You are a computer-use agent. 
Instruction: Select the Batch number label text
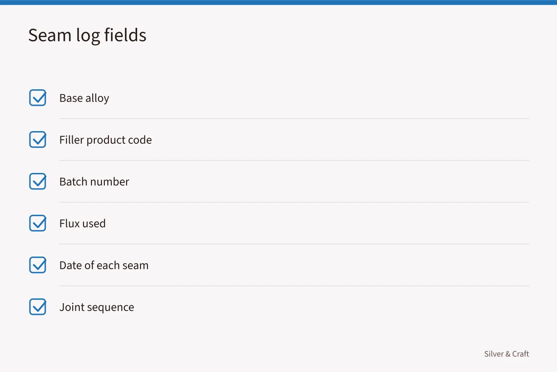pos(94,182)
